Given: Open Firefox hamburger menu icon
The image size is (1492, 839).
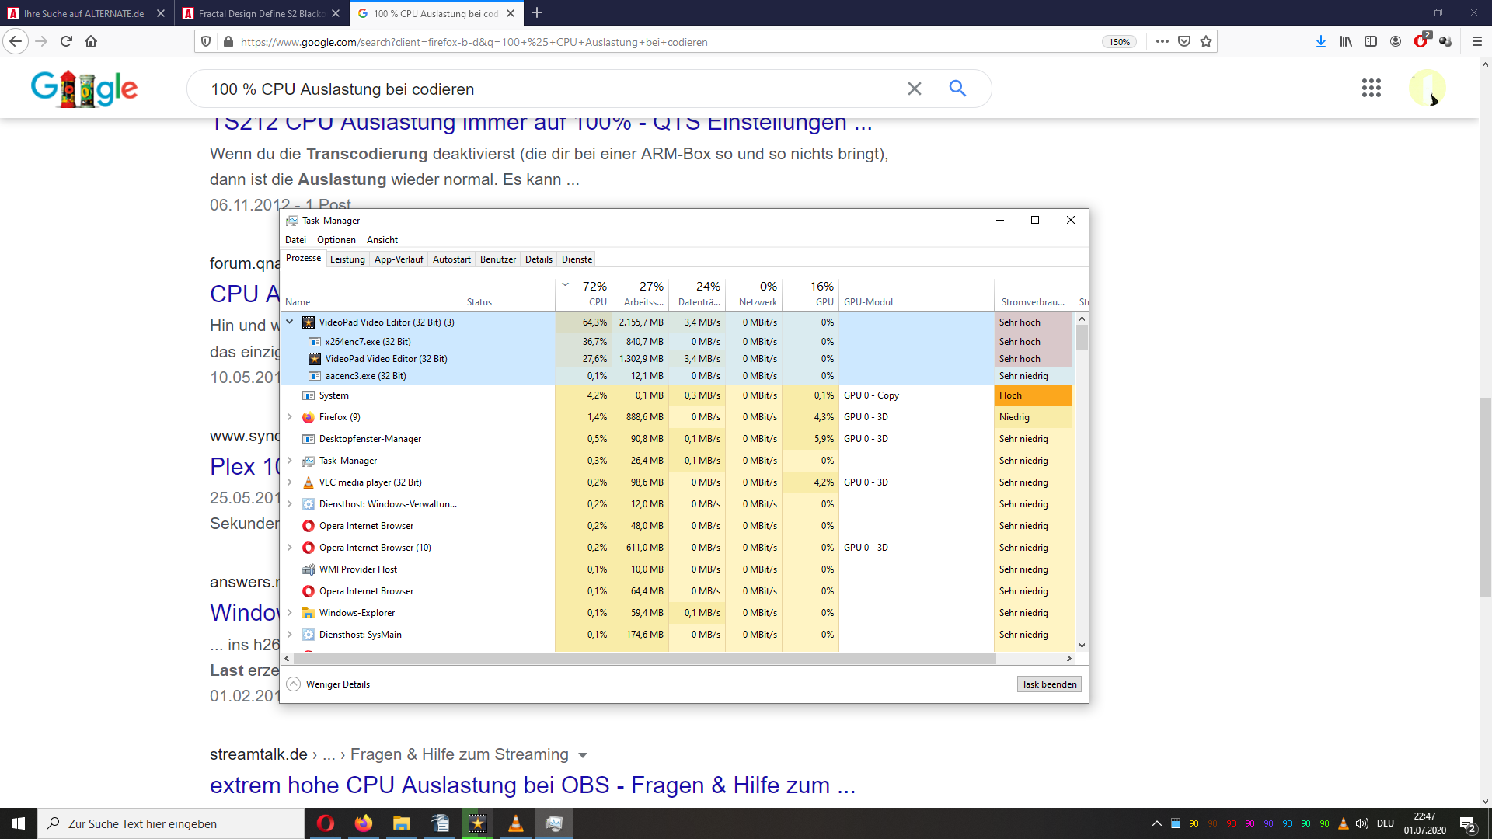Looking at the screenshot, I should pyautogui.click(x=1477, y=42).
